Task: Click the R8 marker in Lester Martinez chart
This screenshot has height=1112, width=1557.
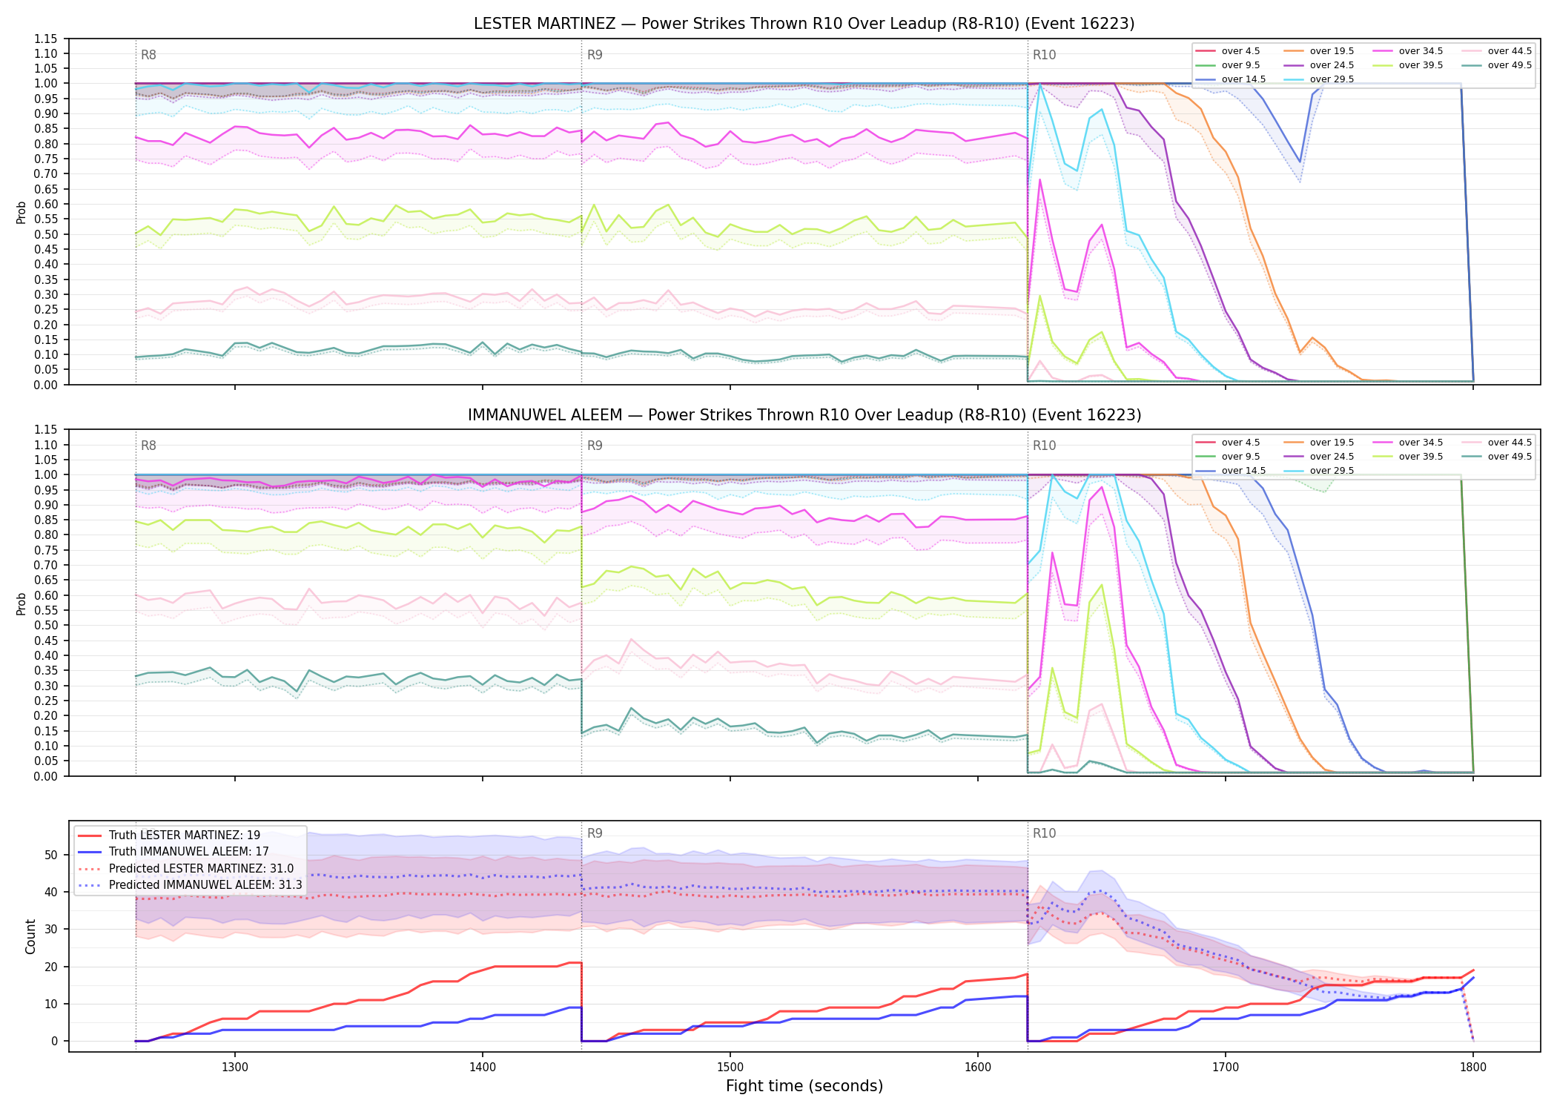Action: coord(148,55)
